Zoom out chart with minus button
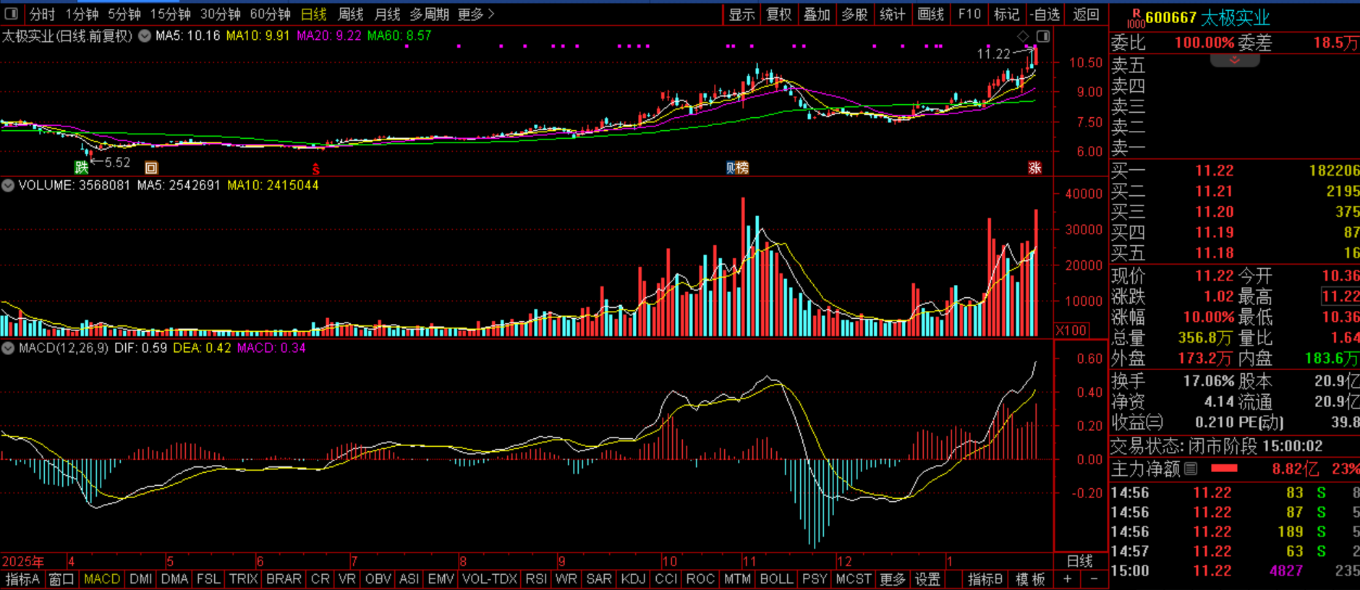The width and height of the screenshot is (1360, 590). (x=1095, y=579)
